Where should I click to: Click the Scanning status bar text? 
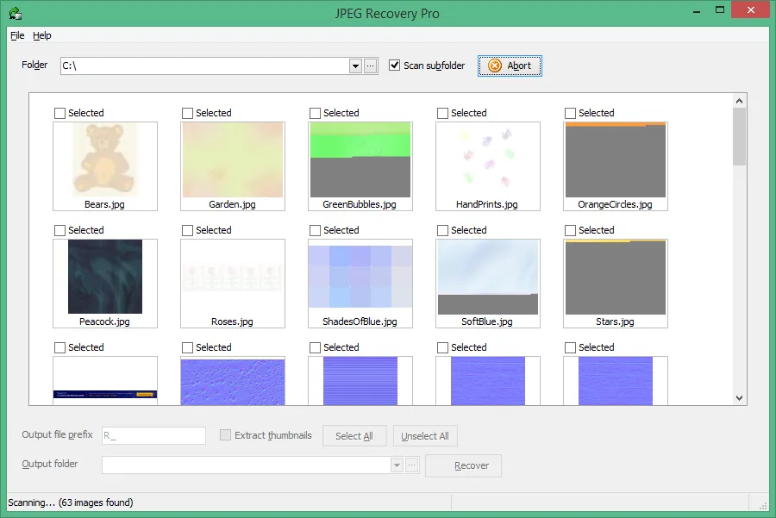[71, 502]
